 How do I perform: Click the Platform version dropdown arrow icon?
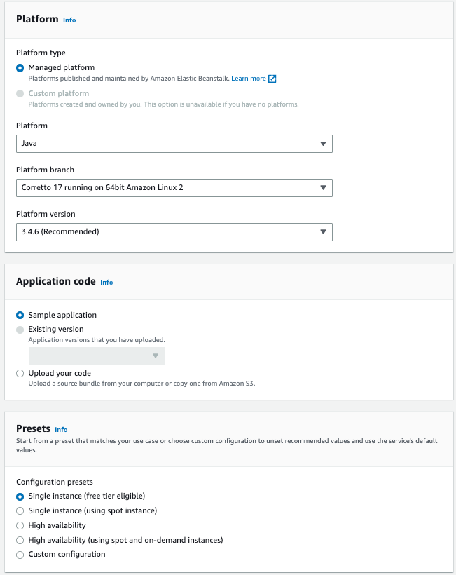point(323,231)
